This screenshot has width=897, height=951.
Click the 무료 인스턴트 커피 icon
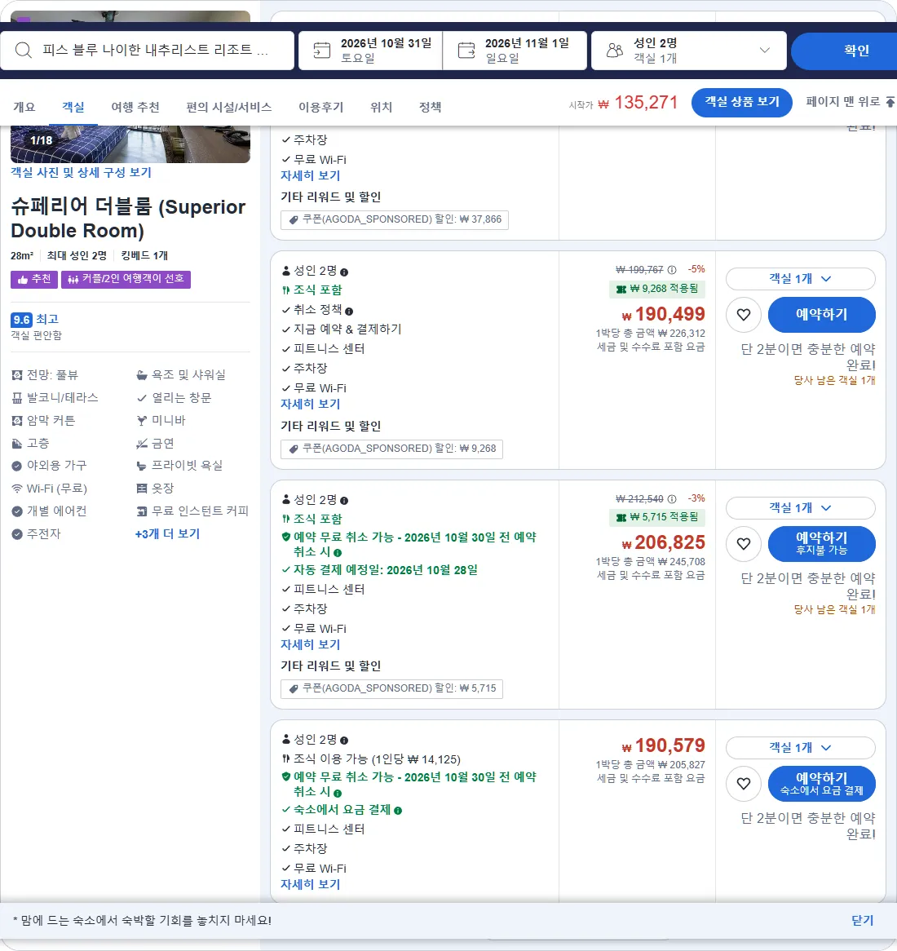click(x=141, y=511)
